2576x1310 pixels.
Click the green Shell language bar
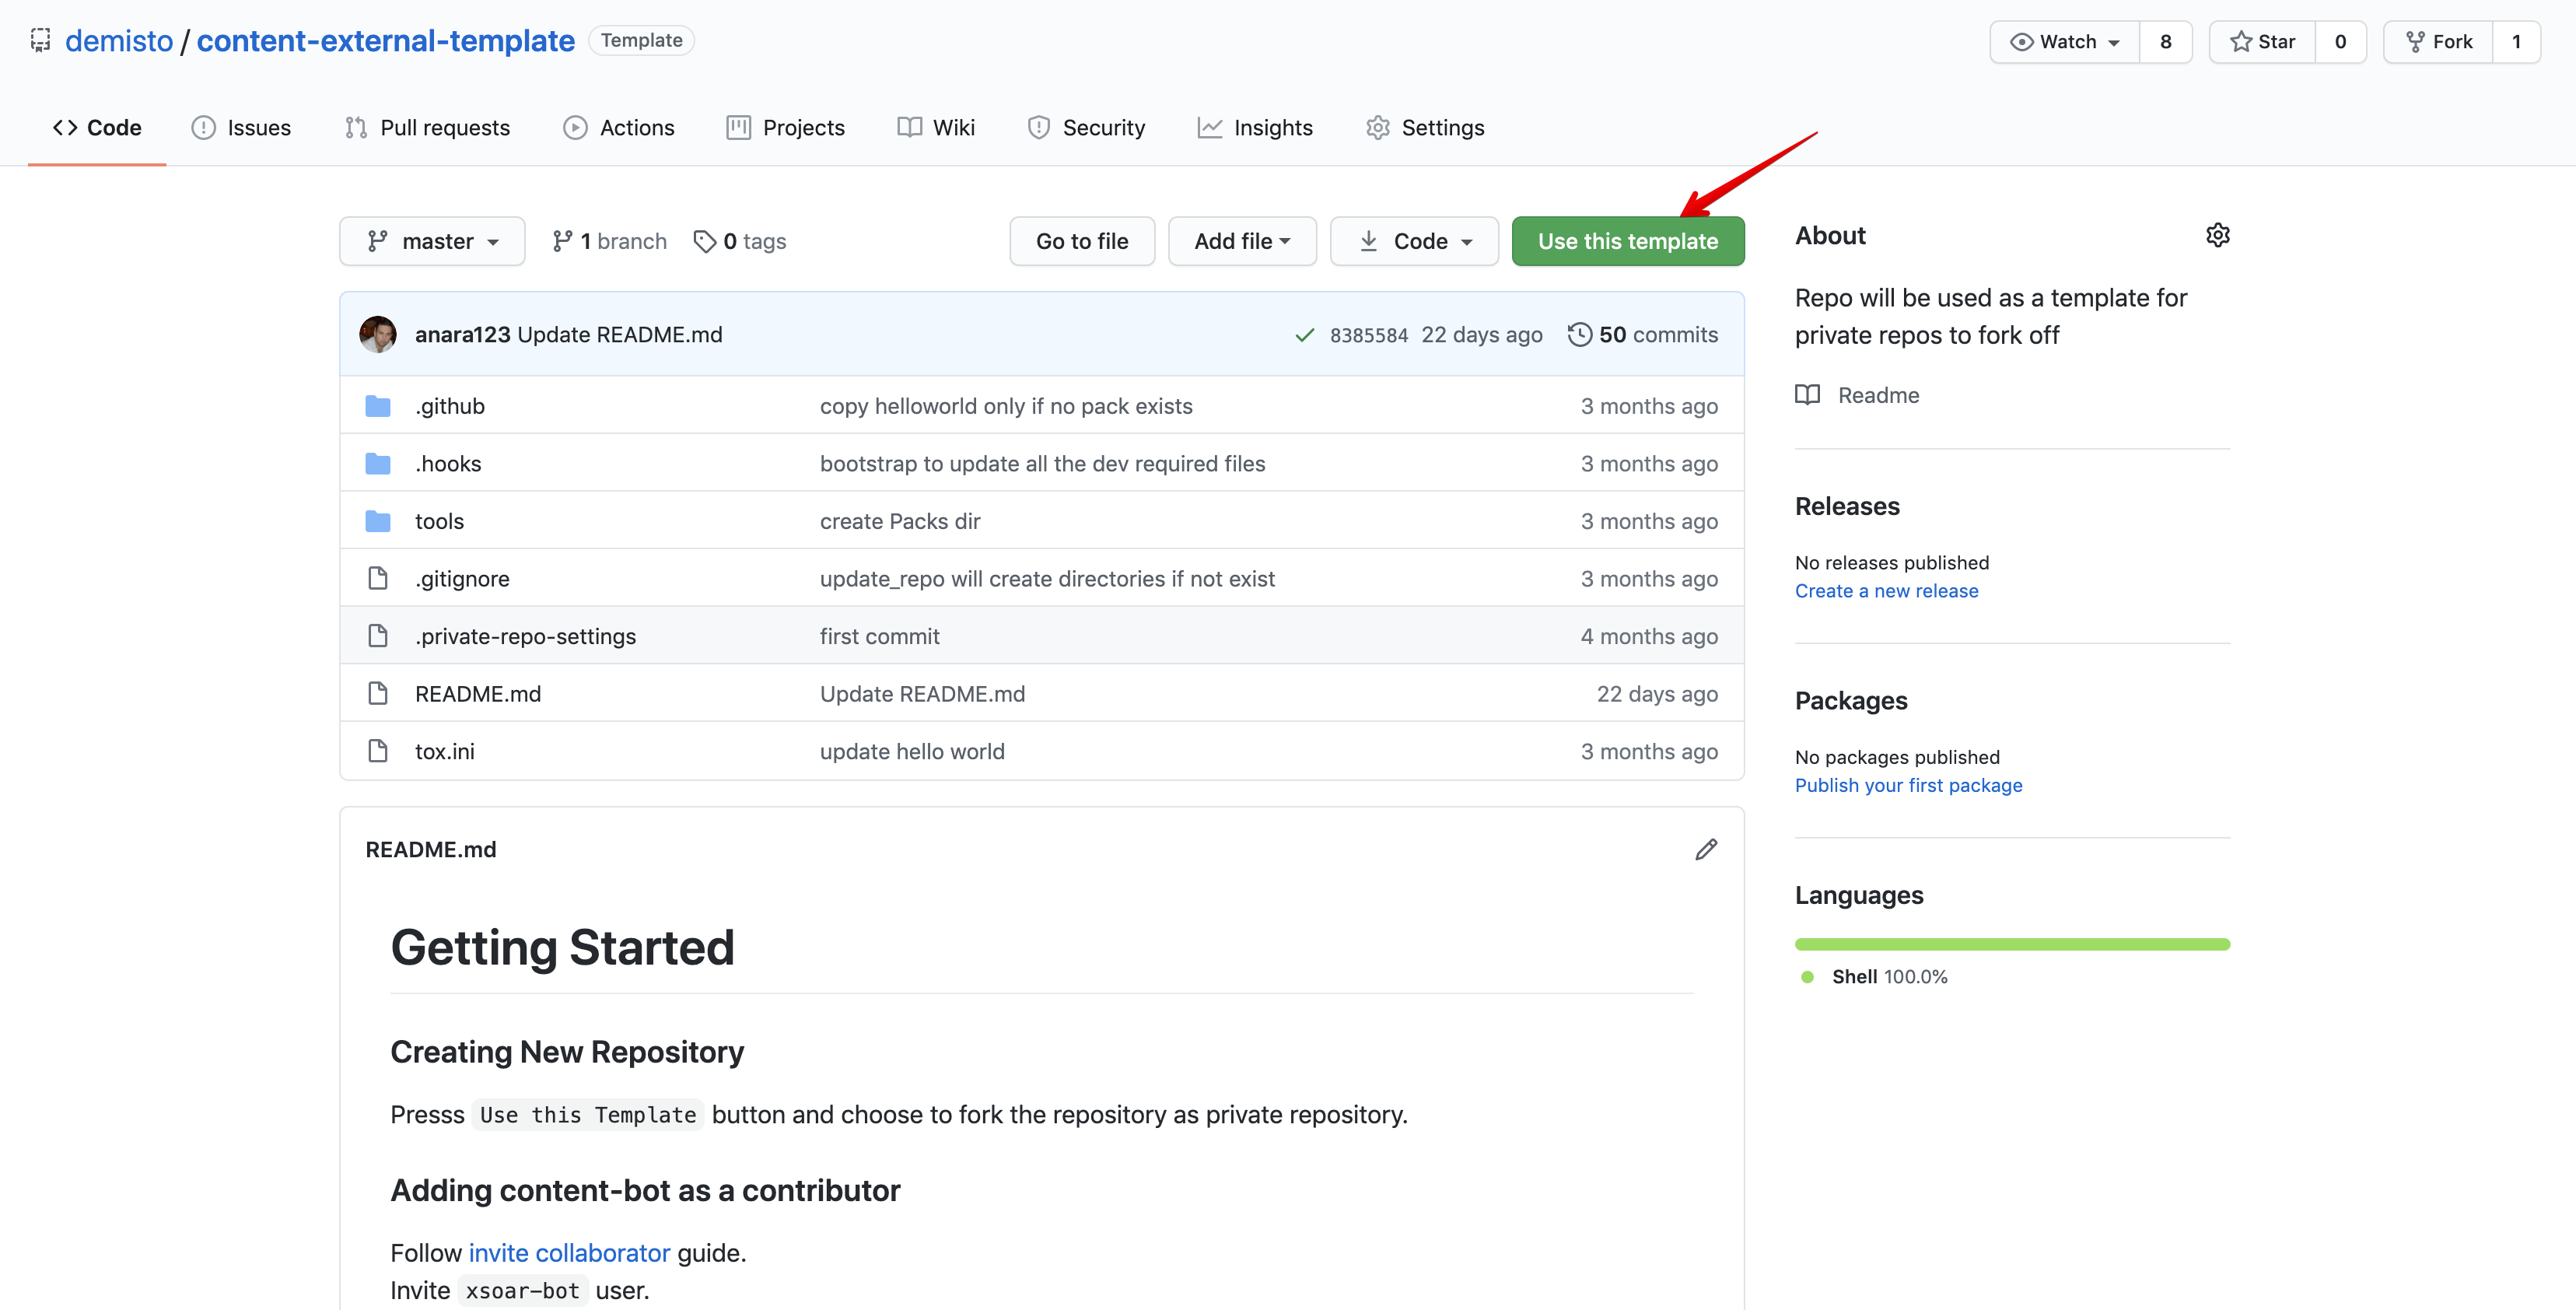click(x=2012, y=945)
